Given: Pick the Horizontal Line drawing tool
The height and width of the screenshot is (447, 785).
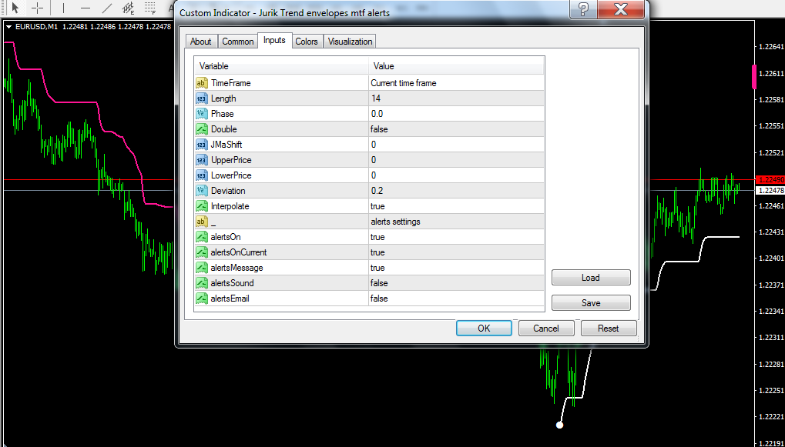Looking at the screenshot, I should coord(86,8).
